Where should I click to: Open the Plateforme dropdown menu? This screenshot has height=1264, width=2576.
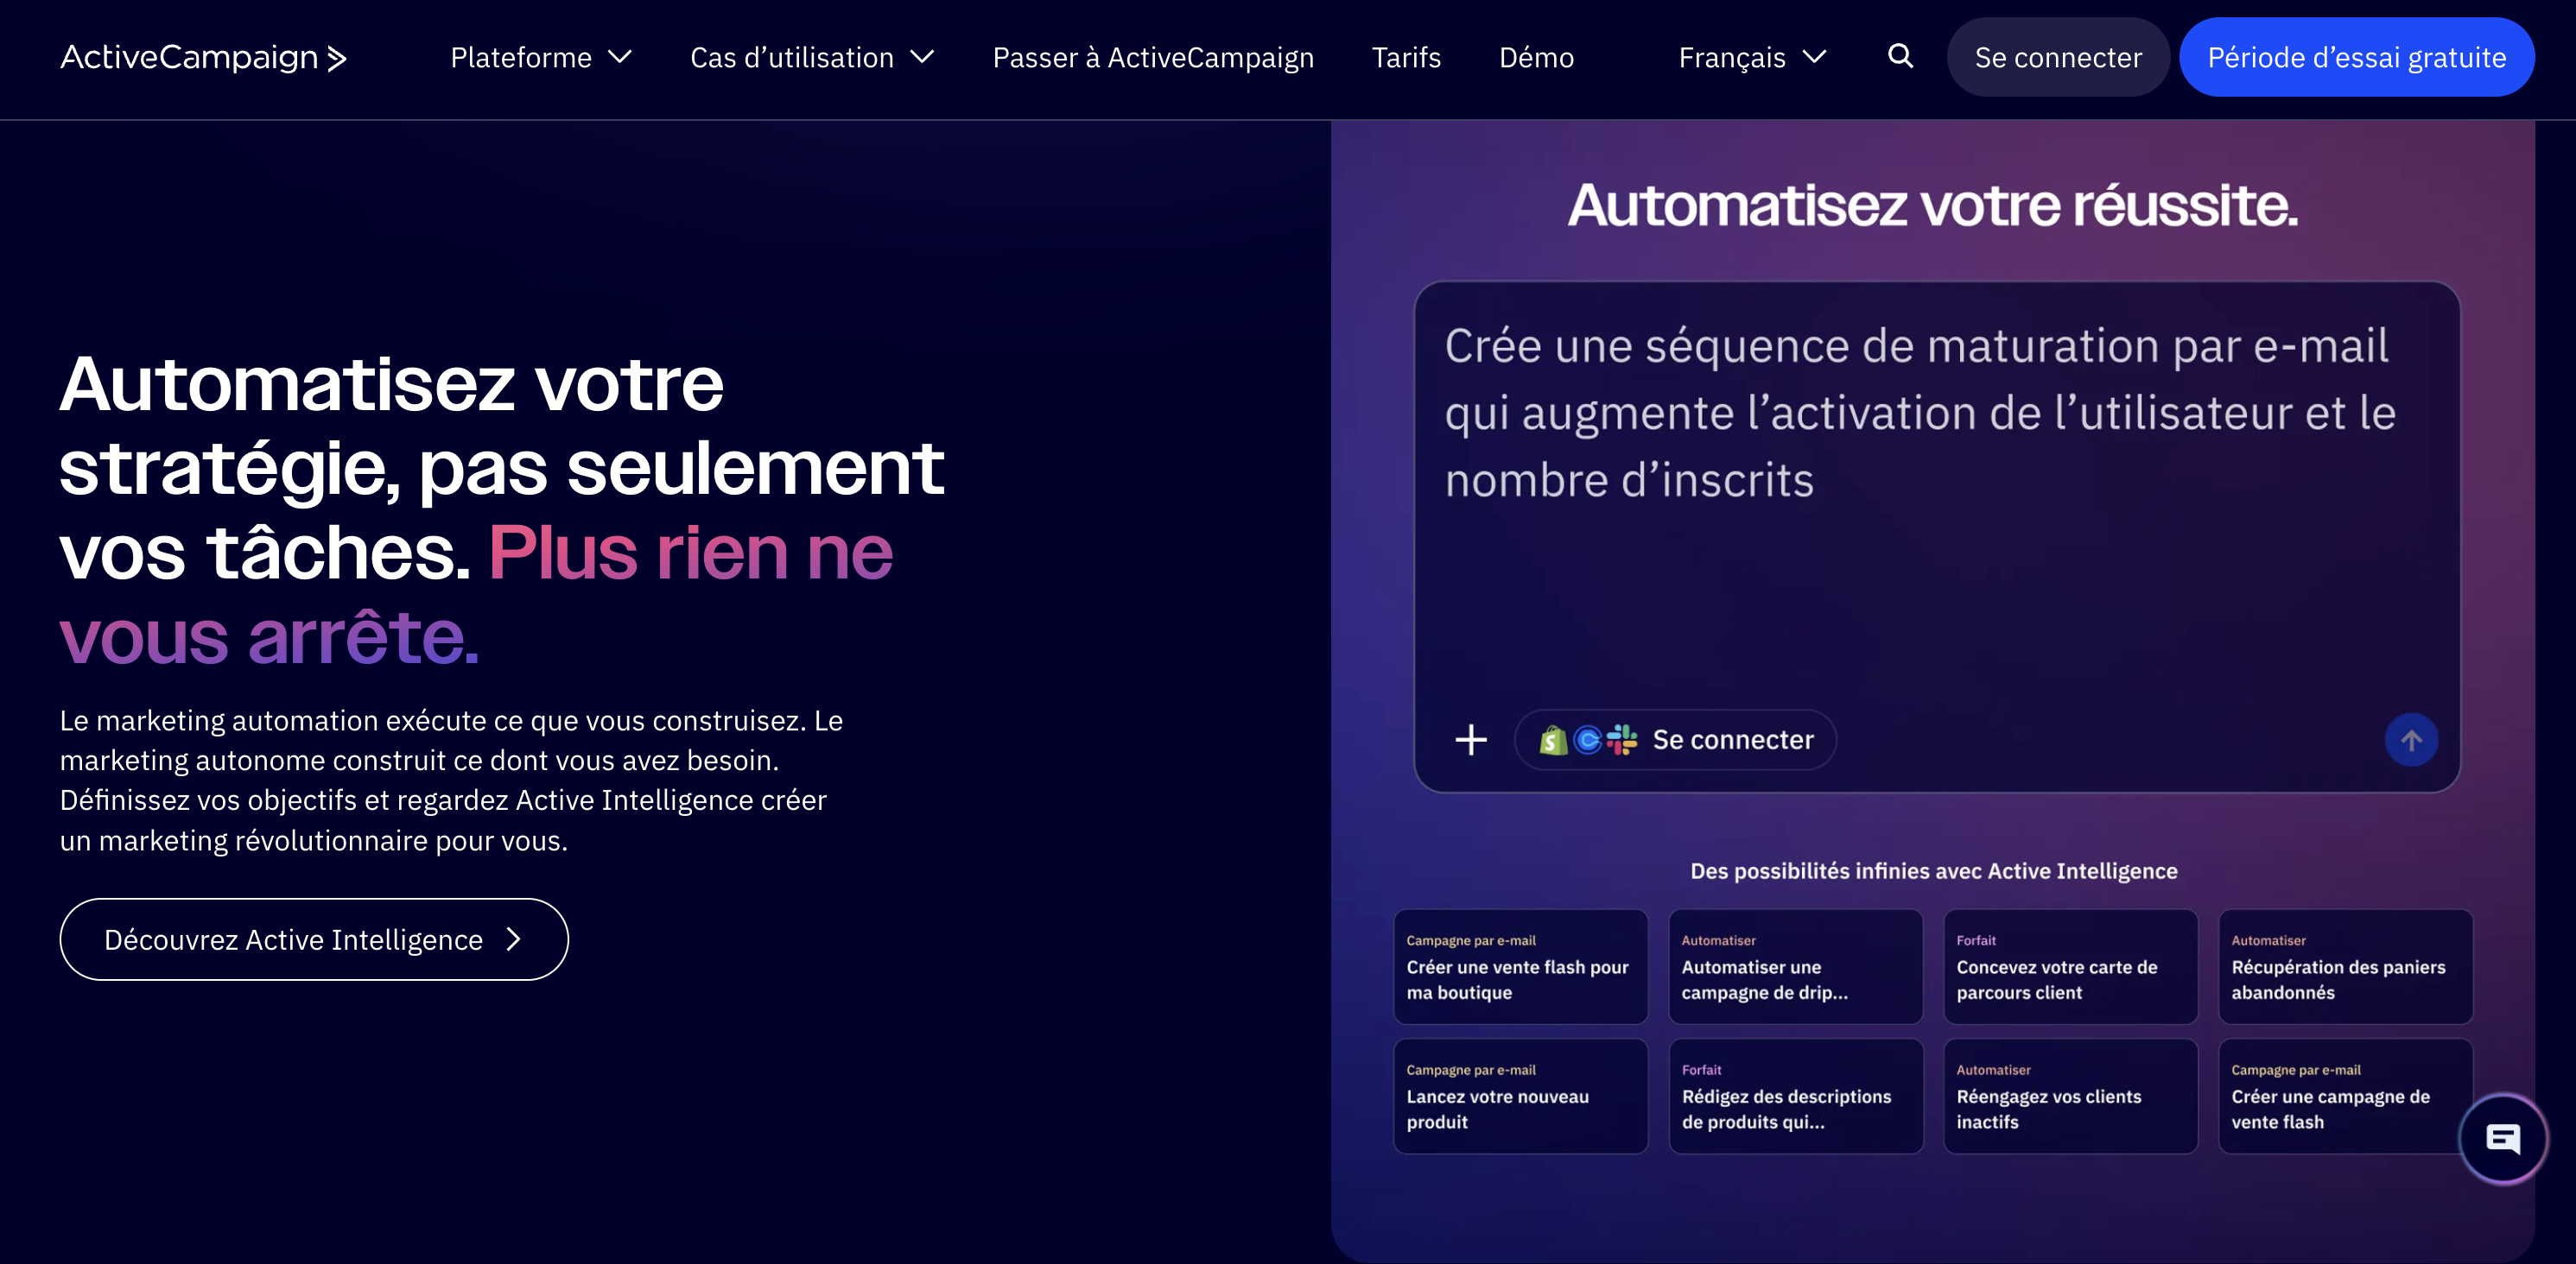541,57
